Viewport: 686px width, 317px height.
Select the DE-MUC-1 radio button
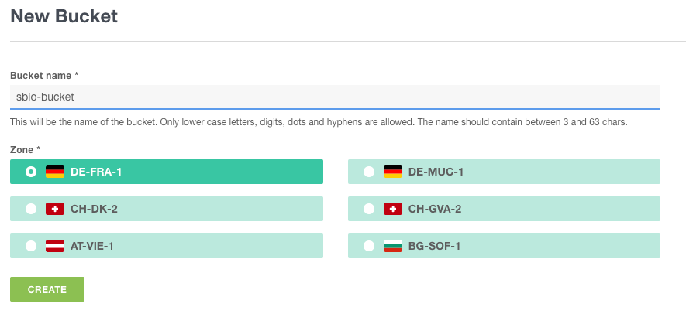click(x=369, y=172)
